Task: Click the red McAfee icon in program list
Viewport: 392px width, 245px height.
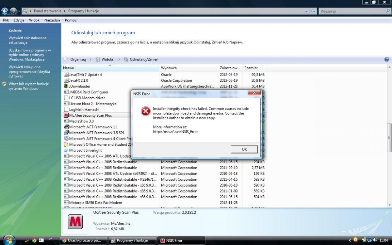Action: 66,115
